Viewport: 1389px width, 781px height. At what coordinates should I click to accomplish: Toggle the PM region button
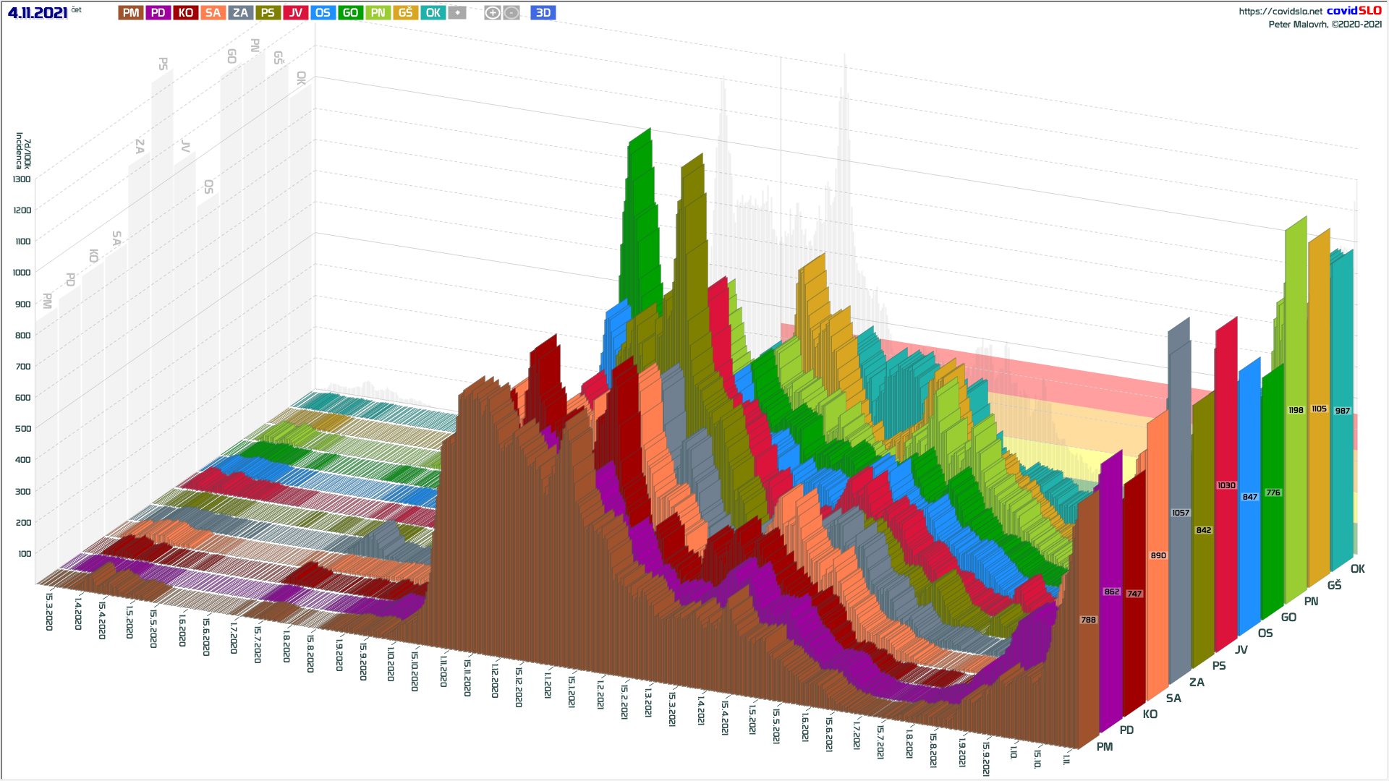tap(131, 13)
